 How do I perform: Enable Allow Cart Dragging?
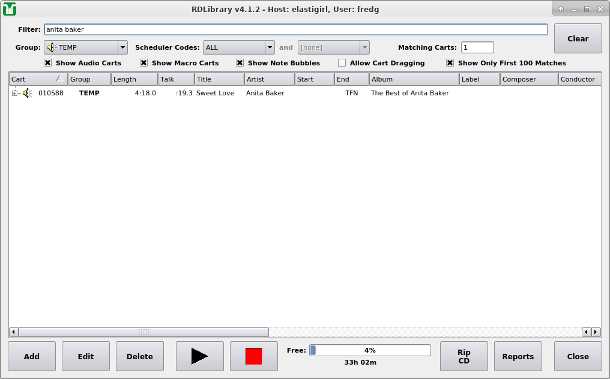tap(342, 63)
